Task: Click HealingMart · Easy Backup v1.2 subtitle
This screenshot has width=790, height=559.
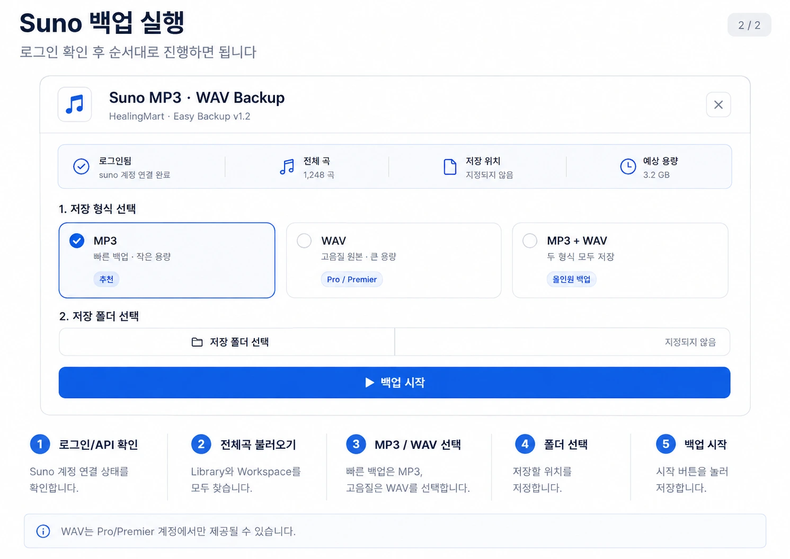Action: tap(180, 117)
